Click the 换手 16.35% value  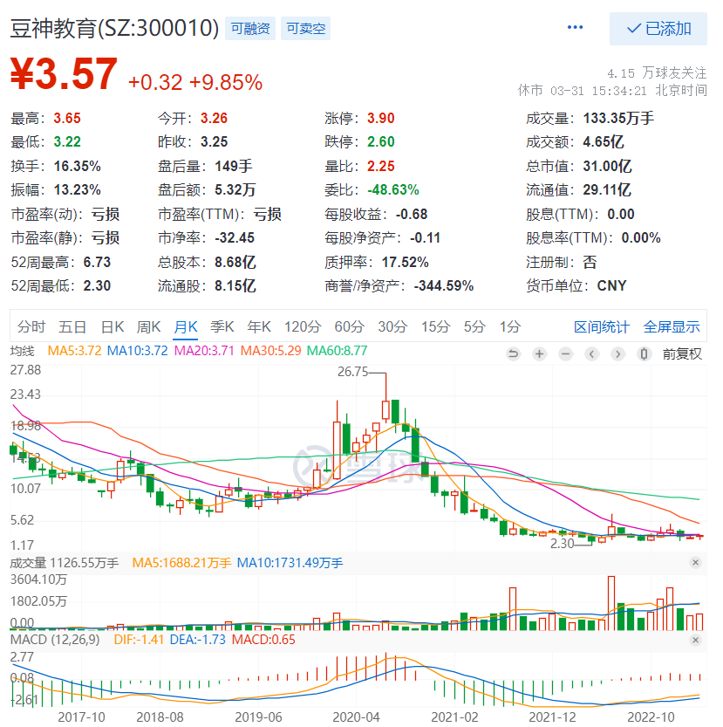pyautogui.click(x=78, y=166)
